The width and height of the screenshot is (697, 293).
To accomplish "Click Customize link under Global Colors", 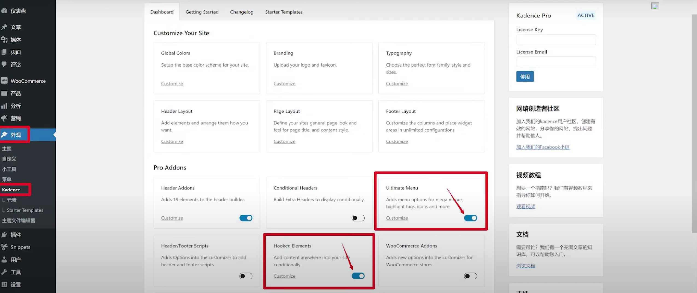I will (x=172, y=83).
